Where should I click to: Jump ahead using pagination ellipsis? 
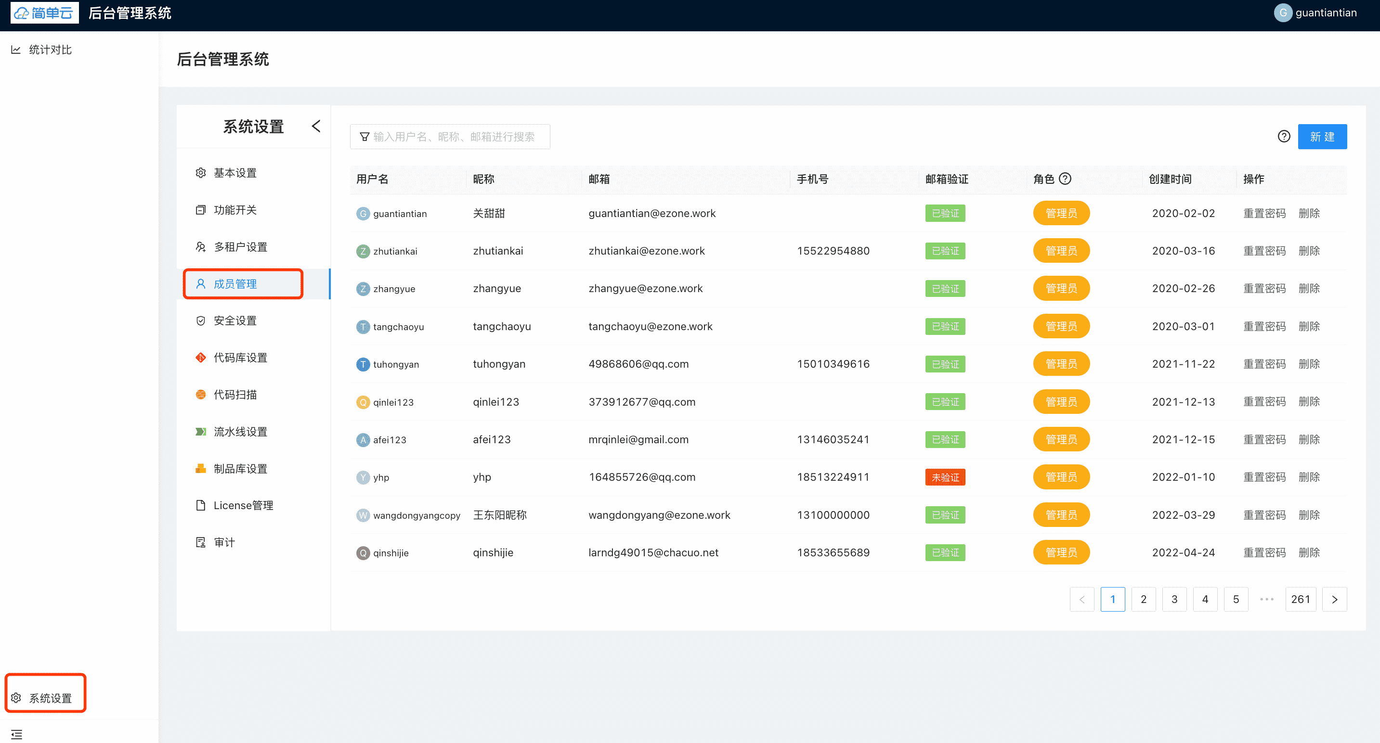coord(1266,599)
